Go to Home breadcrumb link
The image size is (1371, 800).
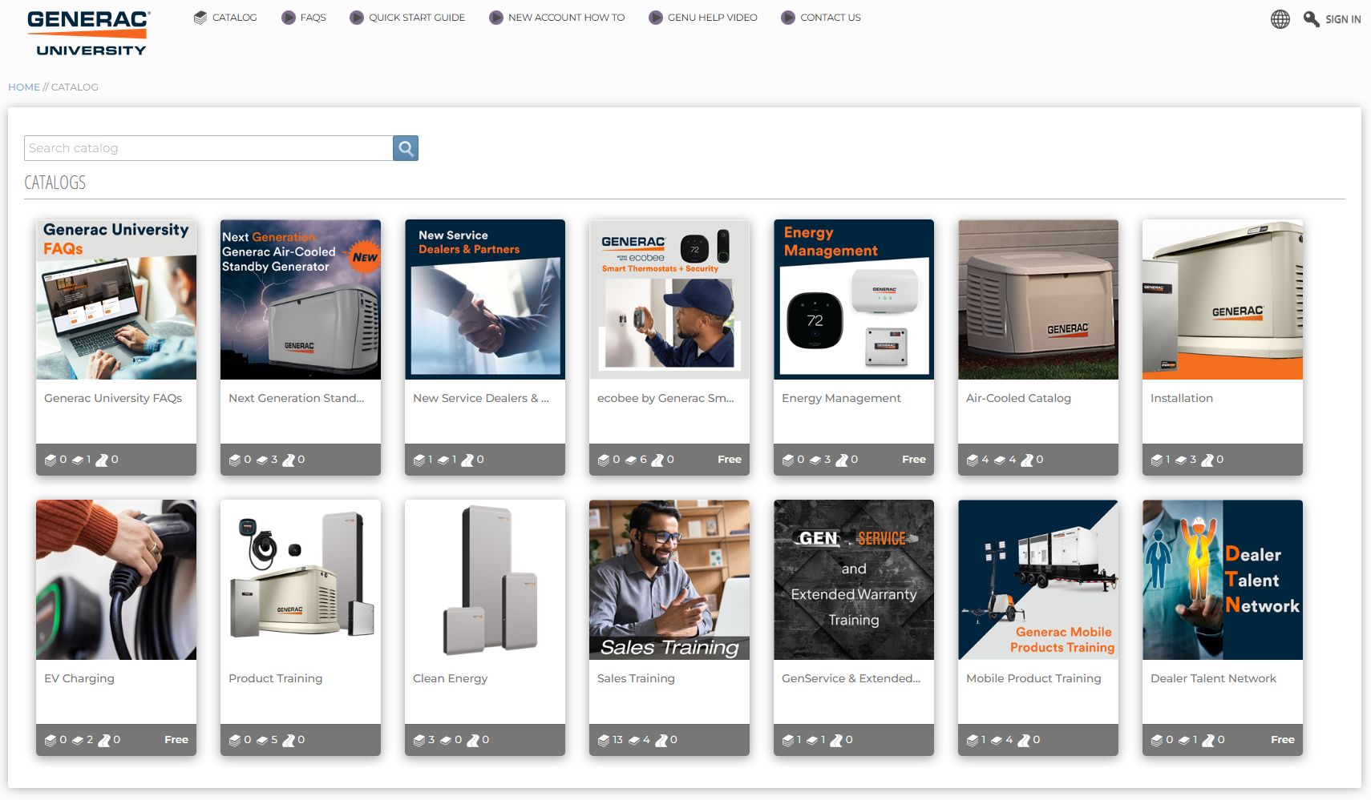(x=24, y=86)
